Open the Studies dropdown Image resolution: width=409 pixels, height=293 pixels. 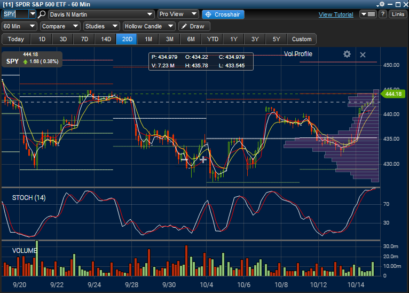click(x=101, y=26)
